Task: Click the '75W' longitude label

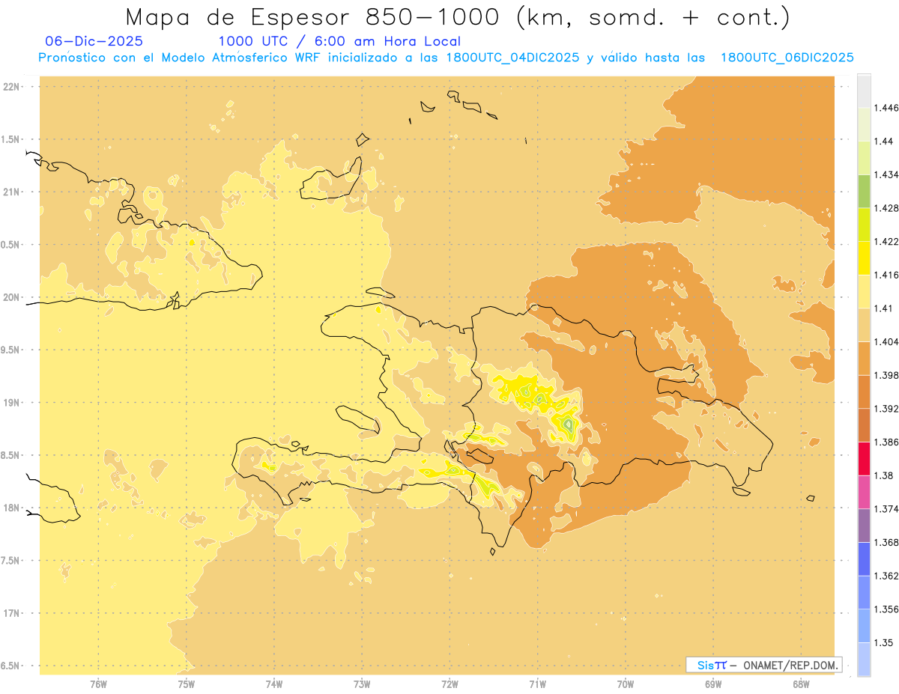Action: tap(187, 684)
